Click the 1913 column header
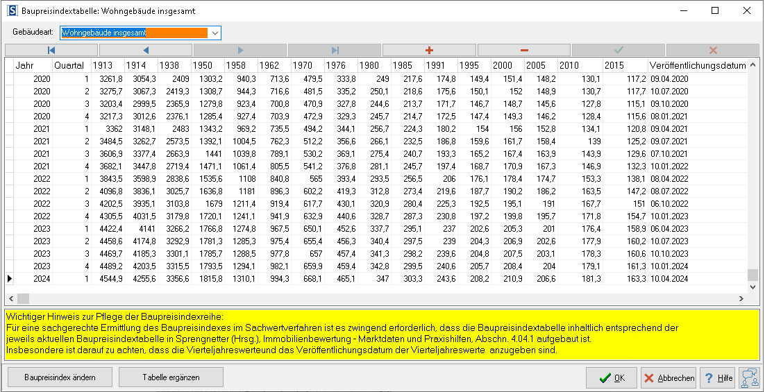The image size is (765, 392). (x=108, y=65)
